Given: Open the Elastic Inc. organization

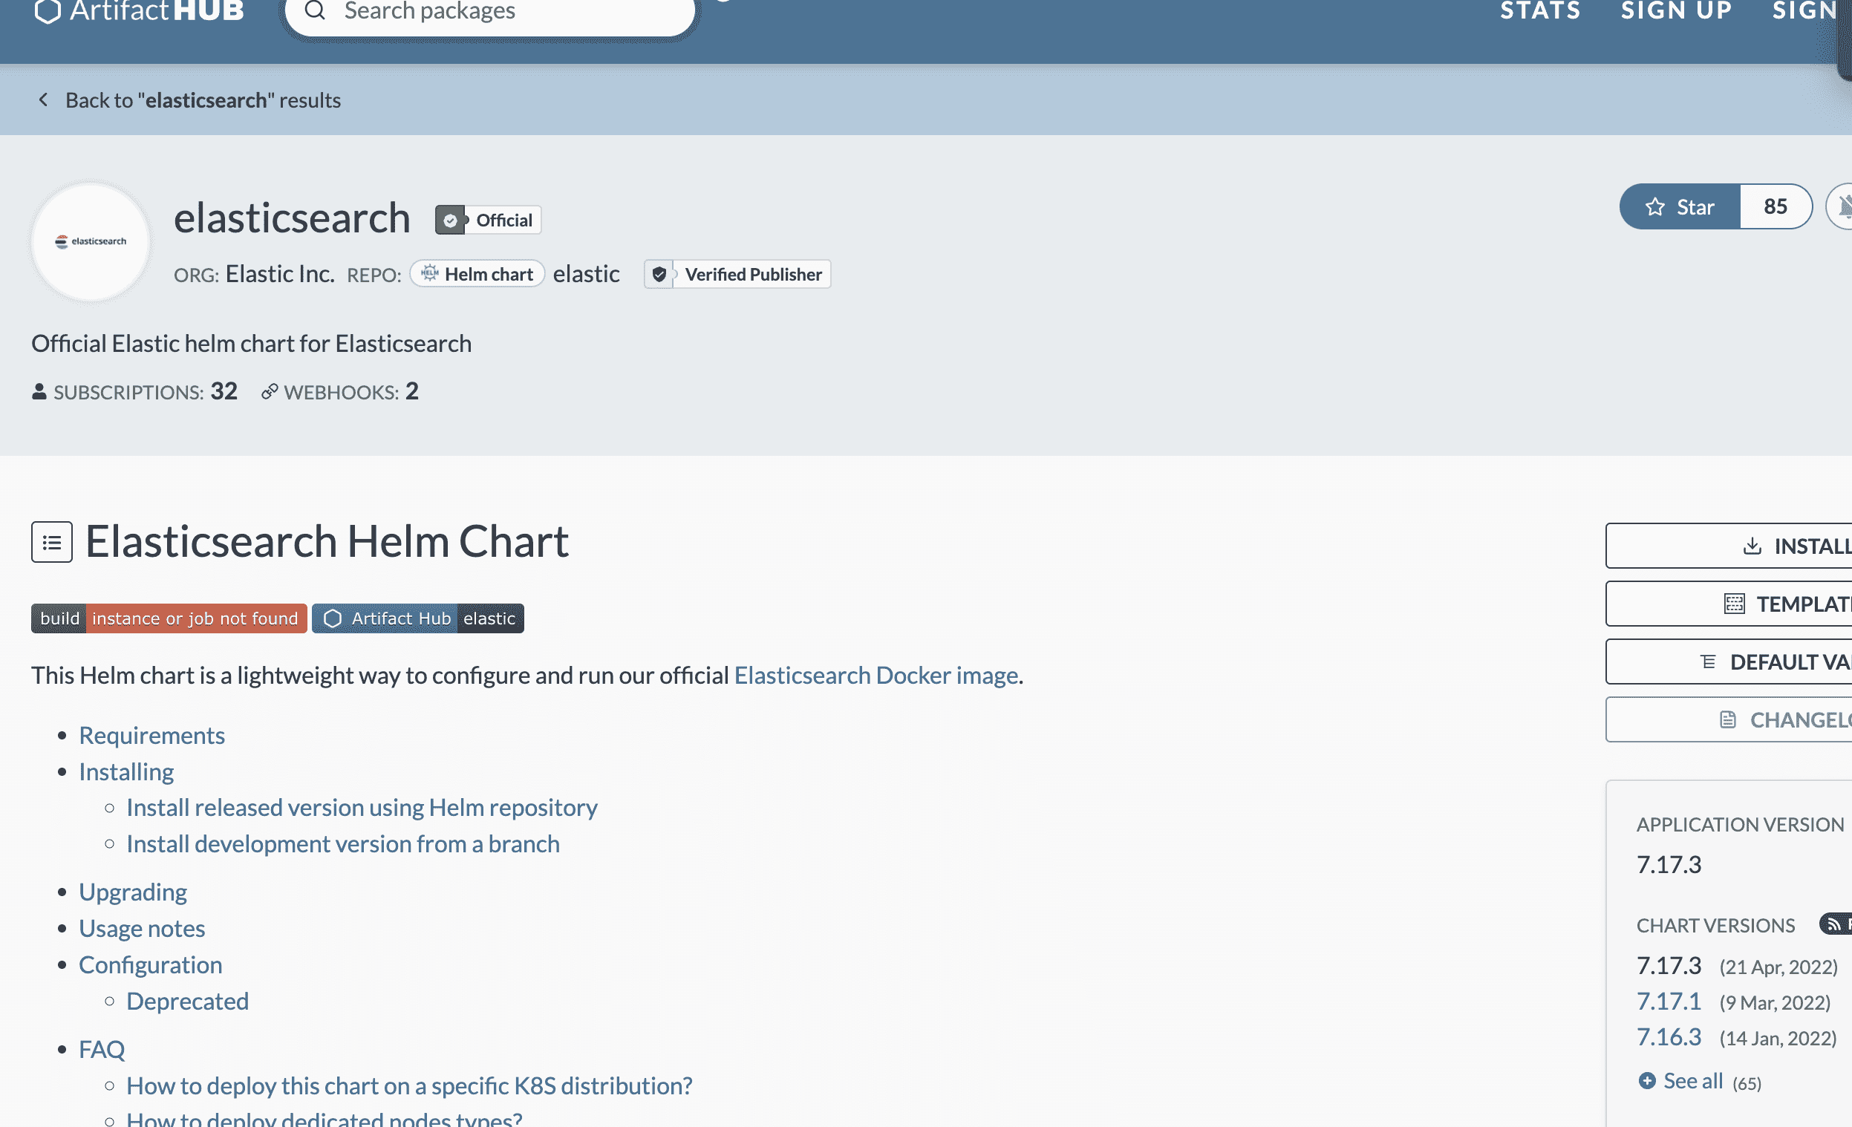Looking at the screenshot, I should click(x=280, y=274).
